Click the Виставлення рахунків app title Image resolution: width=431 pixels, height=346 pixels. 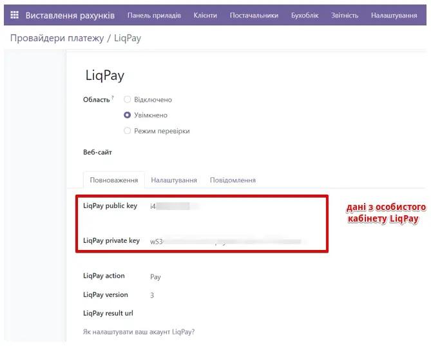[x=70, y=15]
